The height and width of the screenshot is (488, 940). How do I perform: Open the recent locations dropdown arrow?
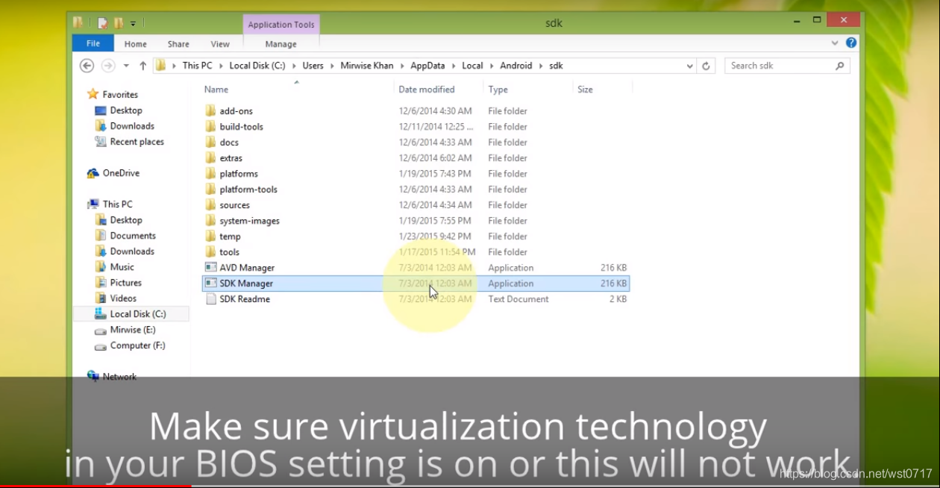click(125, 66)
